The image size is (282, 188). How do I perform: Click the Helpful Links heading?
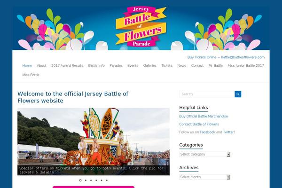[194, 108]
